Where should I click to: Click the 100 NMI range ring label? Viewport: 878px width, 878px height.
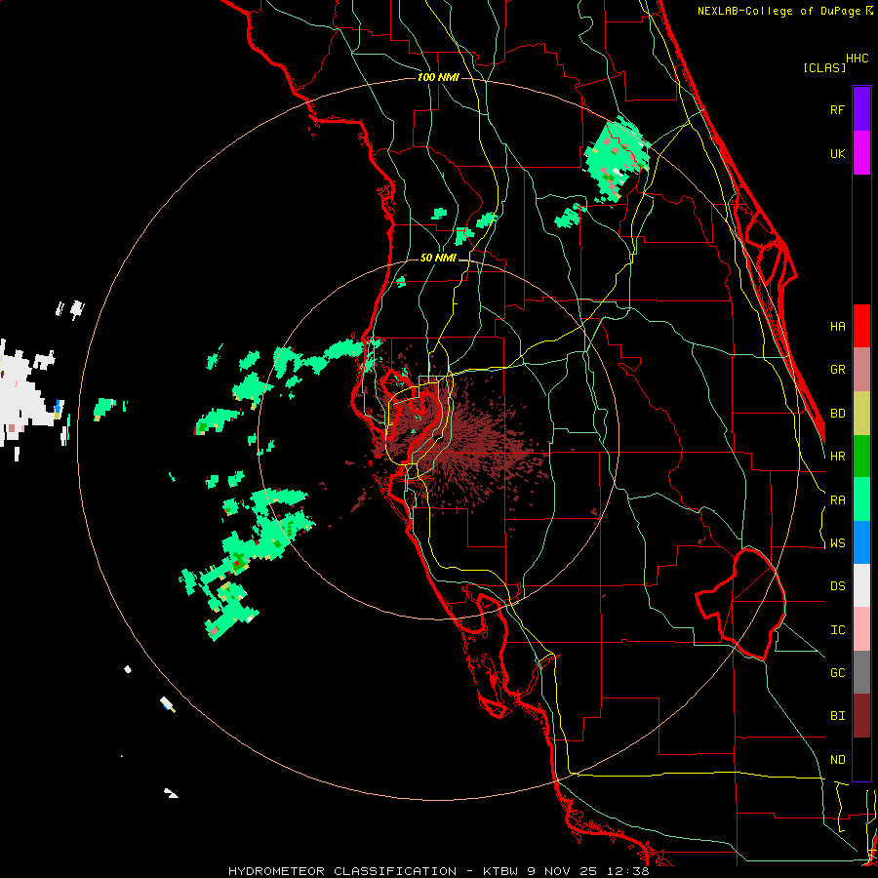tap(438, 77)
